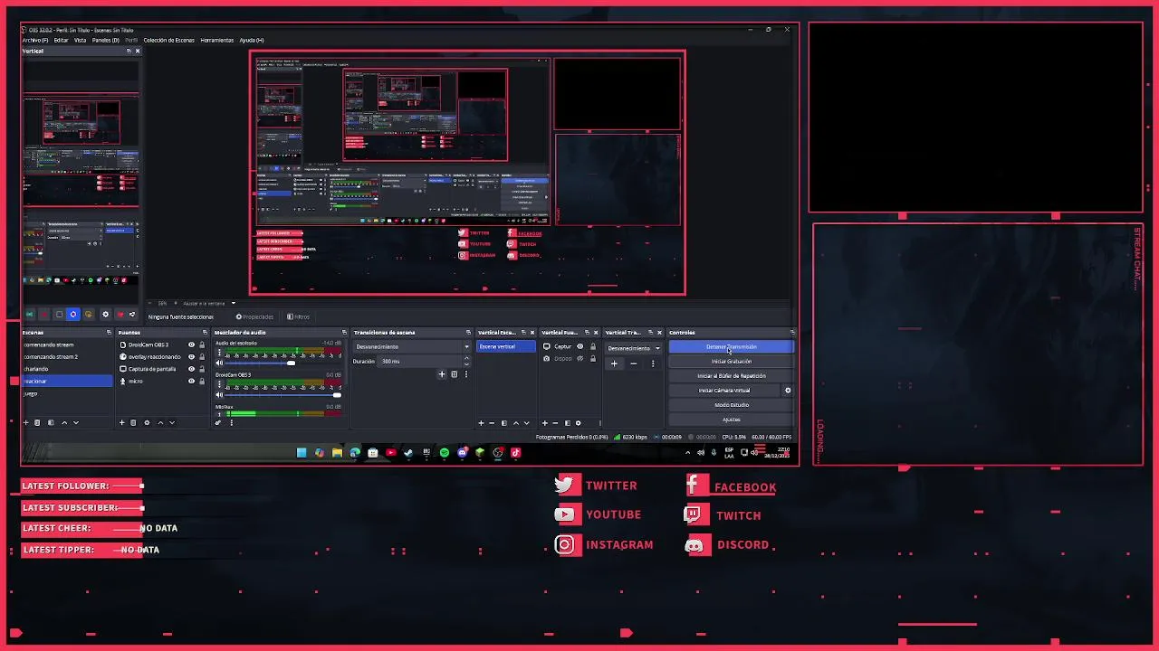Add a scene transition with plus icon

(x=442, y=374)
